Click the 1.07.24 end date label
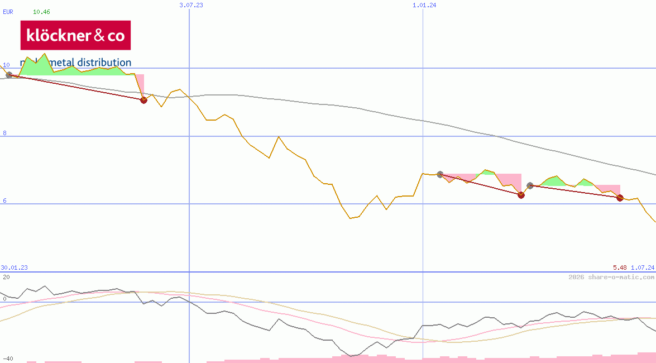The image size is (656, 363). 642,268
